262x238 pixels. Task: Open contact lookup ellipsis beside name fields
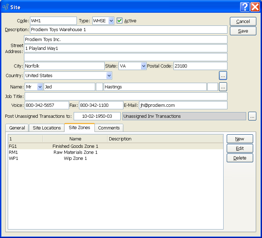tap(223, 87)
